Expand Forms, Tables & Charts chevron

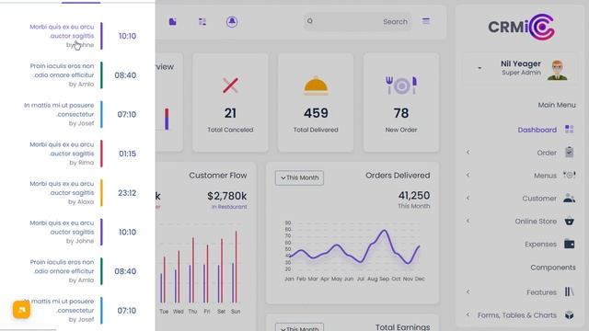(x=468, y=314)
